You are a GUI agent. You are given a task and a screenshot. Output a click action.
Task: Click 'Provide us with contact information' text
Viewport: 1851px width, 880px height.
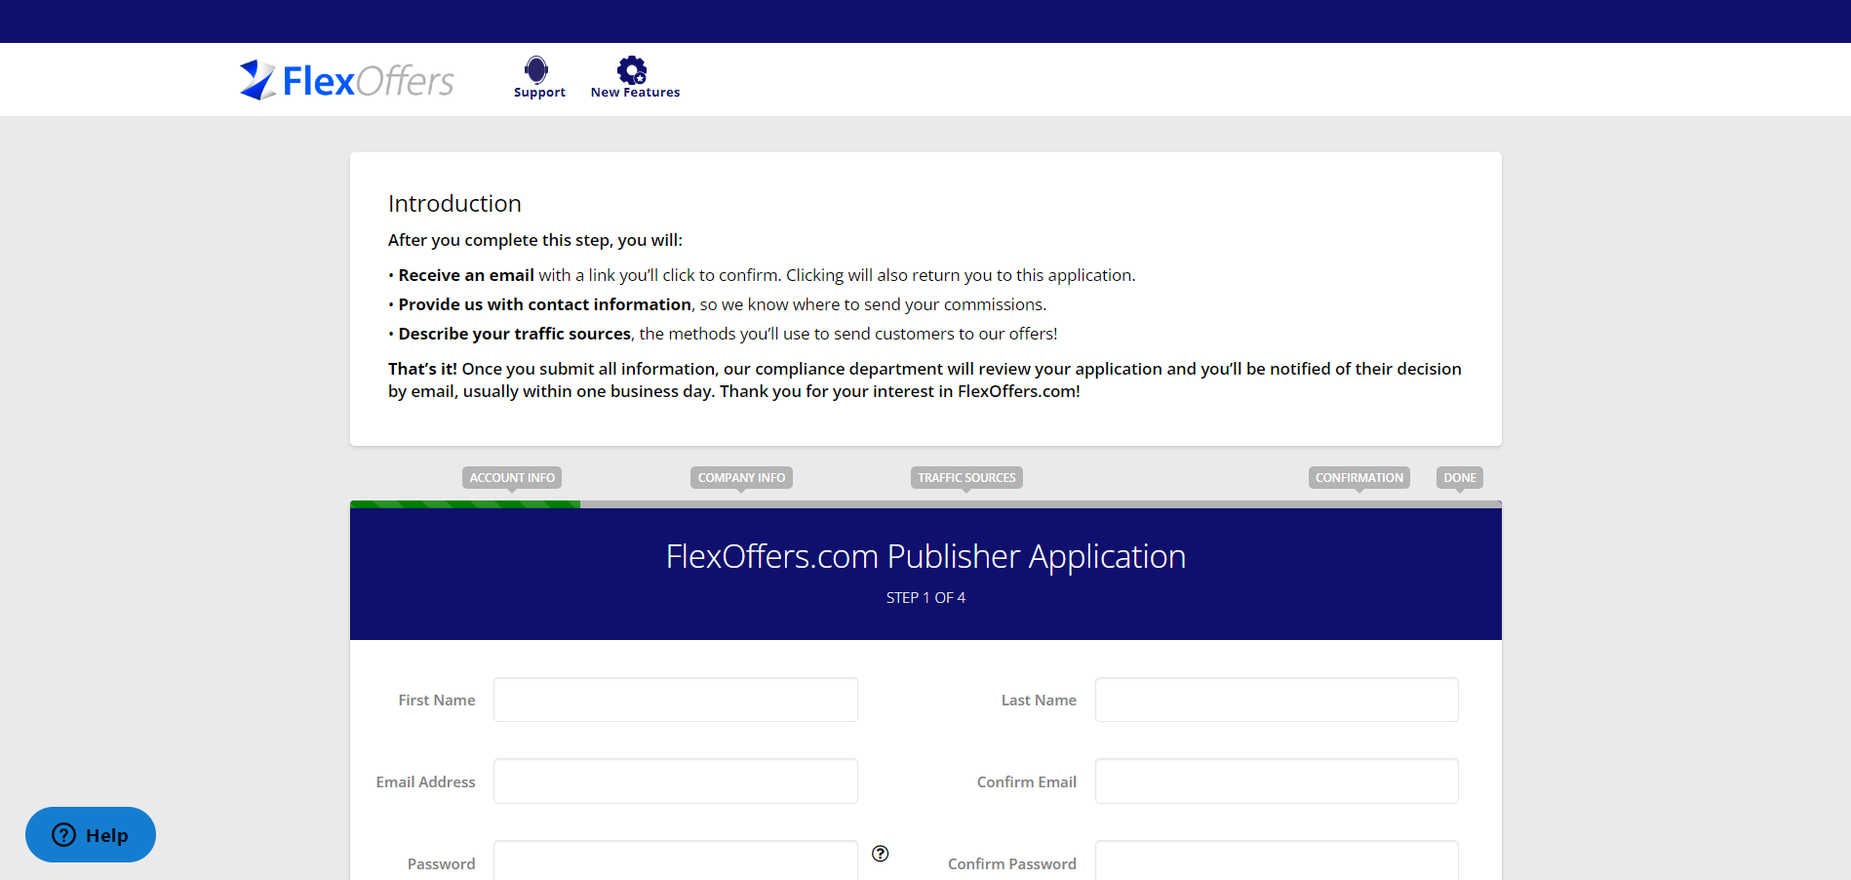tap(544, 304)
